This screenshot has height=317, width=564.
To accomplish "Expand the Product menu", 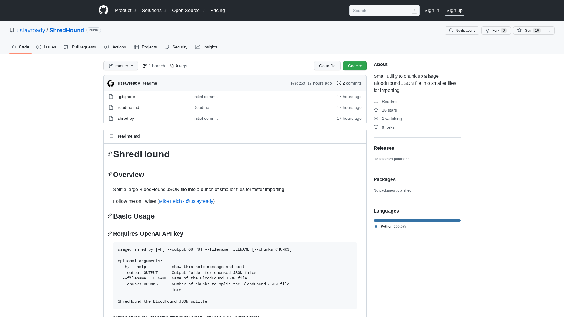I will pyautogui.click(x=125, y=11).
